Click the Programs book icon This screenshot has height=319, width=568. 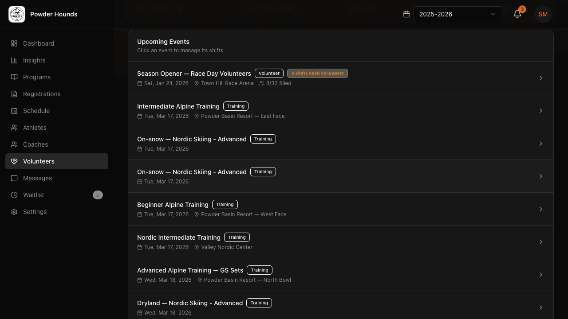pos(14,77)
